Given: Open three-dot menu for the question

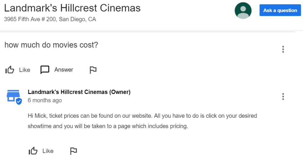Looking at the screenshot, I should pos(283,49).
